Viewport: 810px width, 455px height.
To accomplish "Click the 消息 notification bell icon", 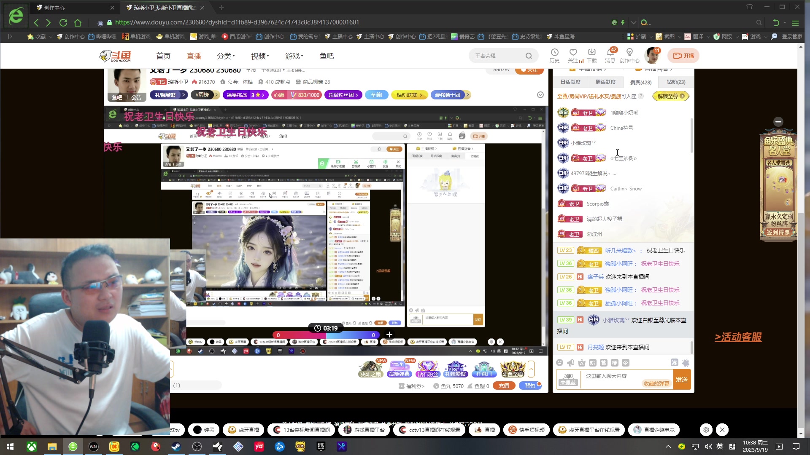I will point(610,53).
